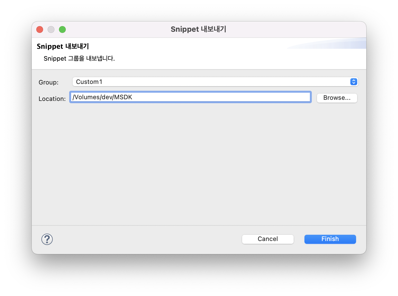Click the Snippet 내보내기 title bar

coord(198,29)
